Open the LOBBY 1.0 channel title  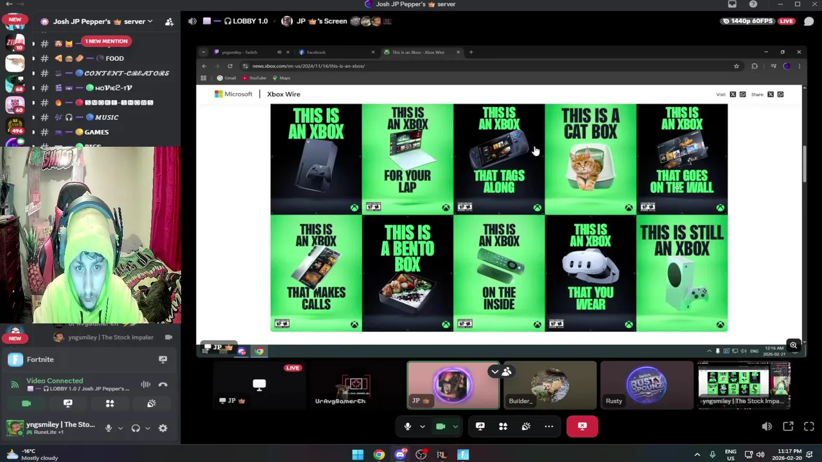pyautogui.click(x=245, y=21)
